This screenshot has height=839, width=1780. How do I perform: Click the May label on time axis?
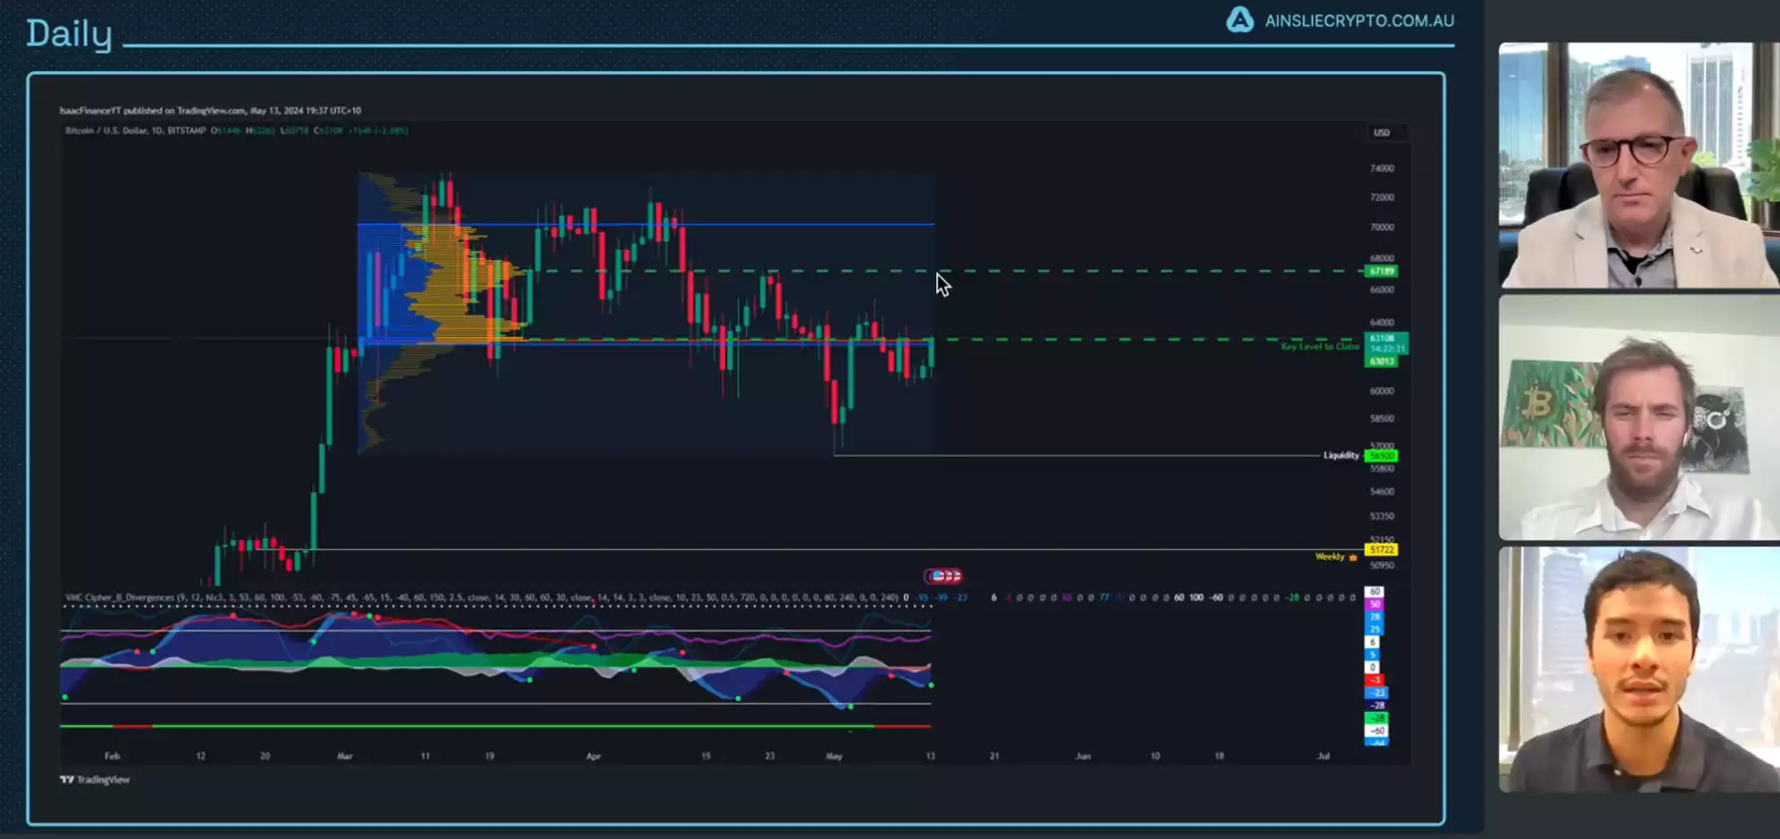tap(834, 756)
